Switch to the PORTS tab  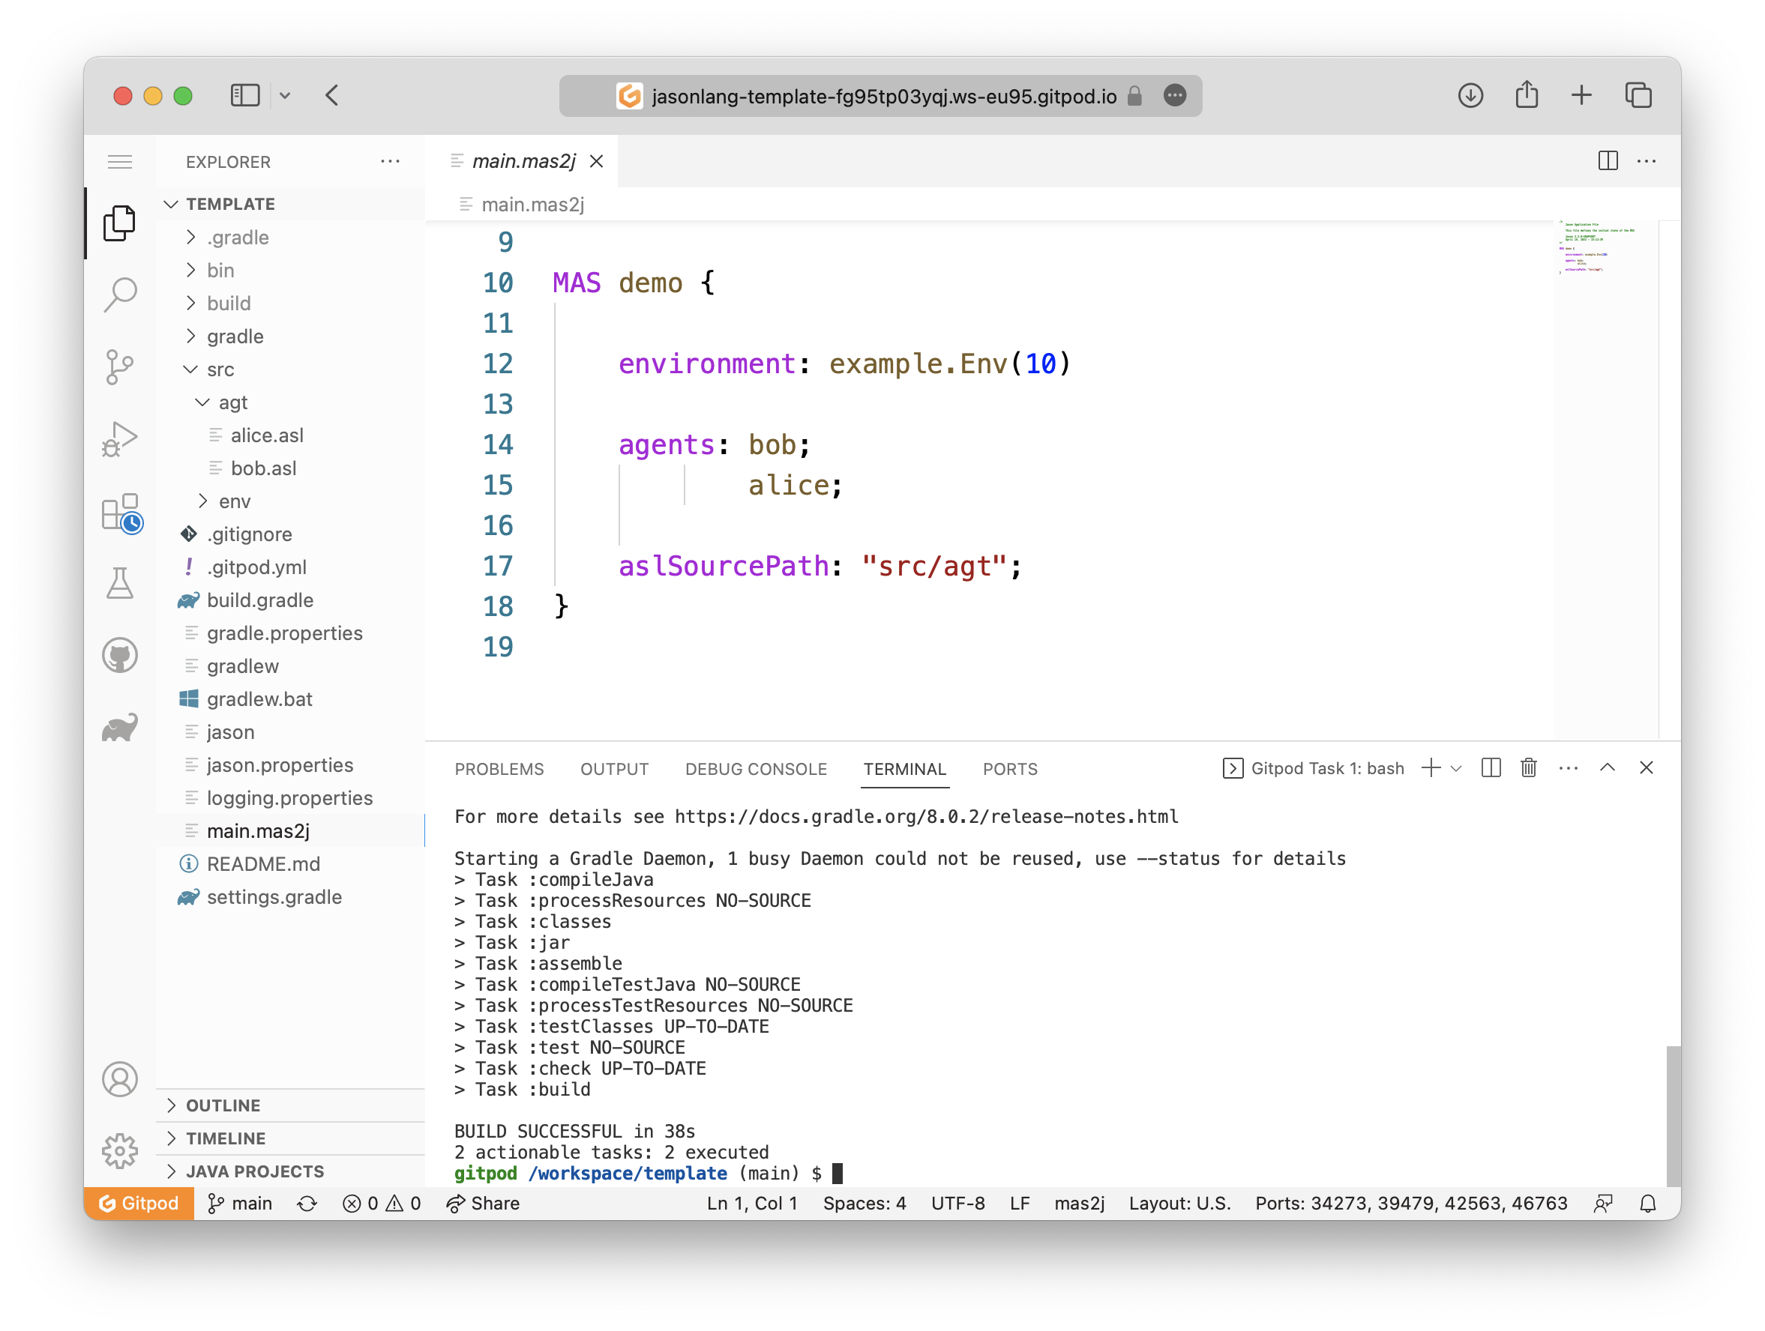[x=1009, y=769]
